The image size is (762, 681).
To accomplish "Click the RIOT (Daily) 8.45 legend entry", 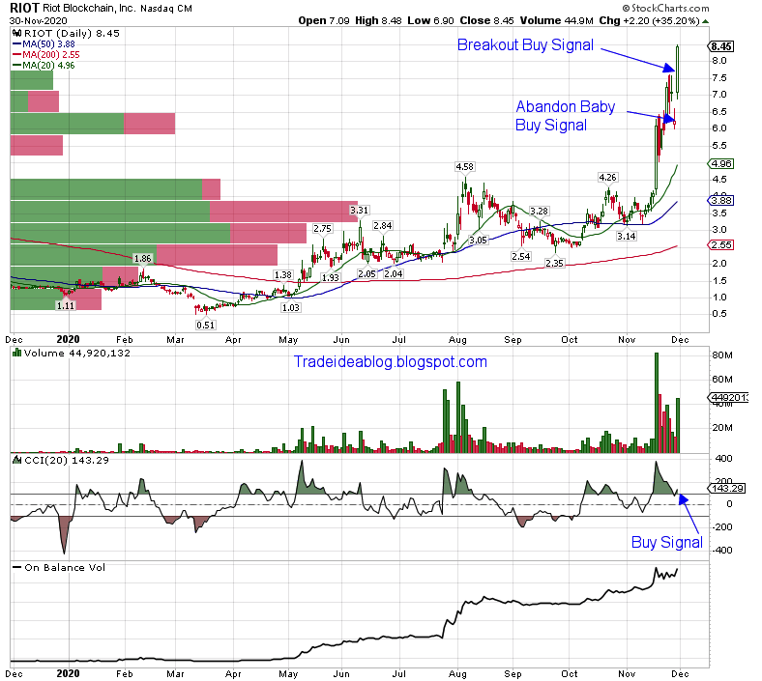I will click(x=72, y=34).
